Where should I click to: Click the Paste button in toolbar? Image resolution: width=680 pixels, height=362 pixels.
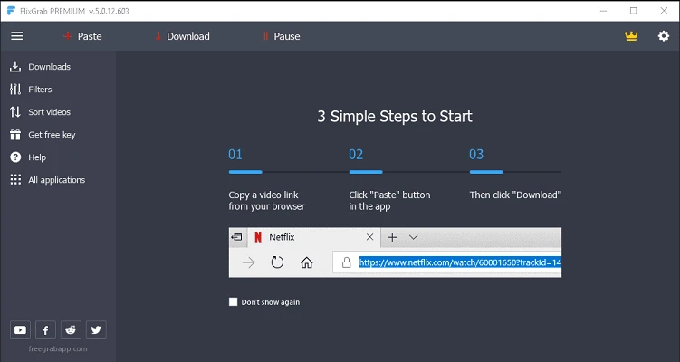(81, 36)
